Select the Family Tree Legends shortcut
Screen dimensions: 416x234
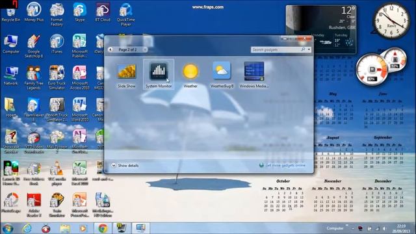[34, 78]
